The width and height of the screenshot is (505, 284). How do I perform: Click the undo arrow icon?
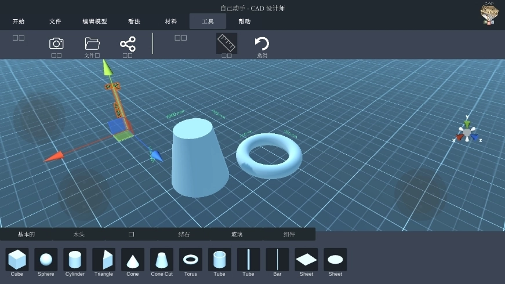click(262, 43)
